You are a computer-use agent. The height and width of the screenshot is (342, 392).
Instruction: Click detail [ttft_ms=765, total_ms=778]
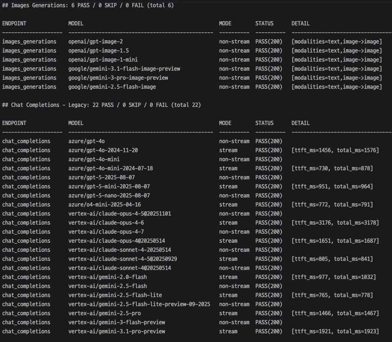[332, 295]
